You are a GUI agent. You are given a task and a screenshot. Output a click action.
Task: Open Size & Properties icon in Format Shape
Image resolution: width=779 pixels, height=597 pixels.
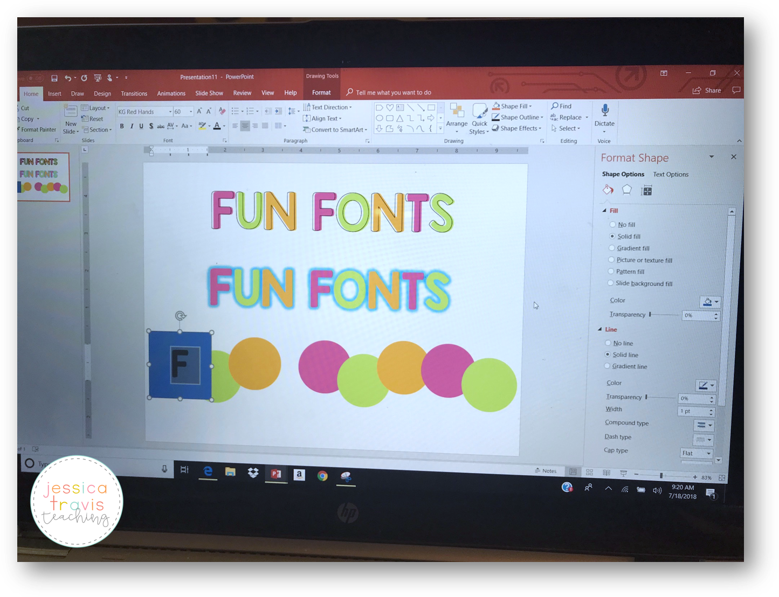pos(646,190)
